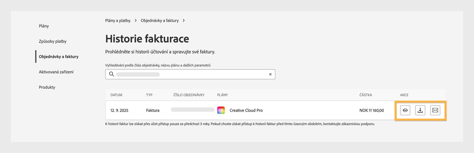Click the Objednávky a faktury breadcrumb link
Viewport: 474px width, 153px height.
(x=160, y=20)
